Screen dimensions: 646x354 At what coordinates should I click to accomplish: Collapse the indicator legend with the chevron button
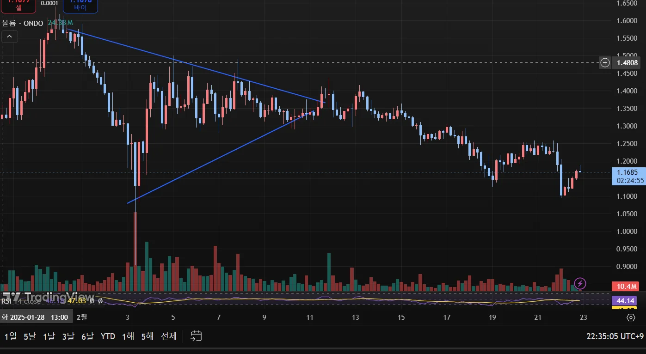10,36
